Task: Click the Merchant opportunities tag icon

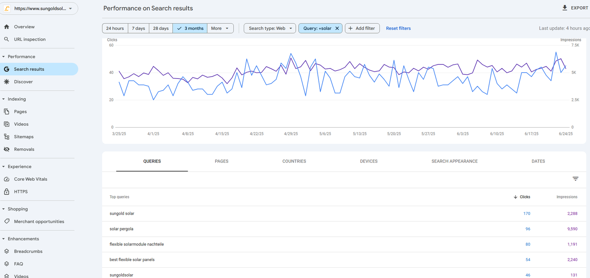Action: point(7,222)
